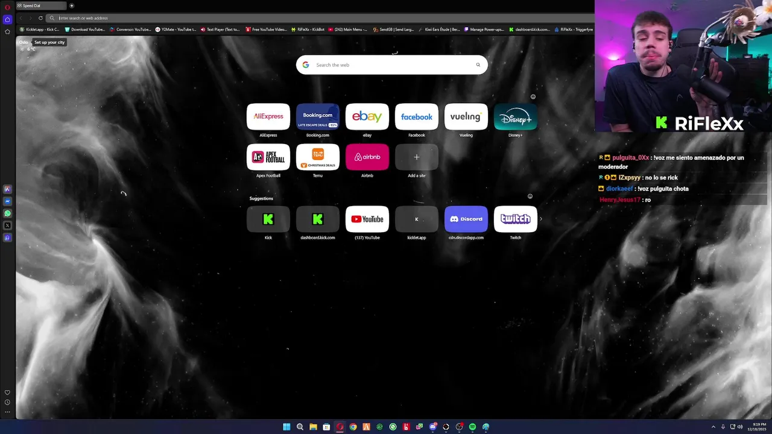Open X (Twitter) in the Opera sidebar
The image size is (772, 434).
(7, 225)
